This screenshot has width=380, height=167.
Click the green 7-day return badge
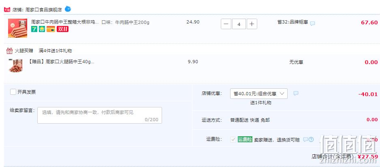click(34, 29)
